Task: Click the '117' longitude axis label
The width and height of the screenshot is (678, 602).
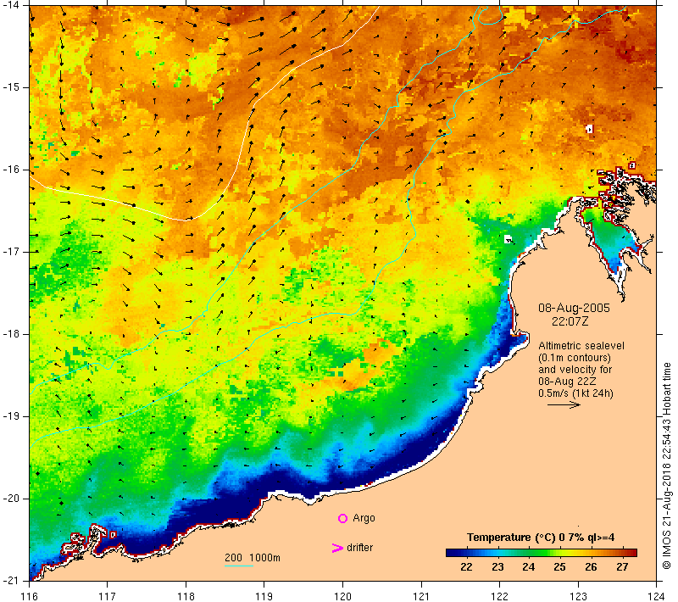Action: [x=108, y=596]
